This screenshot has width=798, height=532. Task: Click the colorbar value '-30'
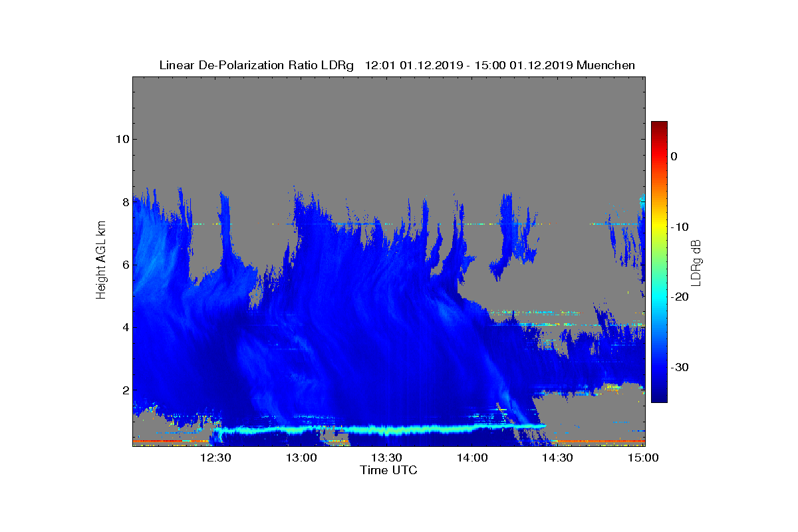pyautogui.click(x=679, y=368)
